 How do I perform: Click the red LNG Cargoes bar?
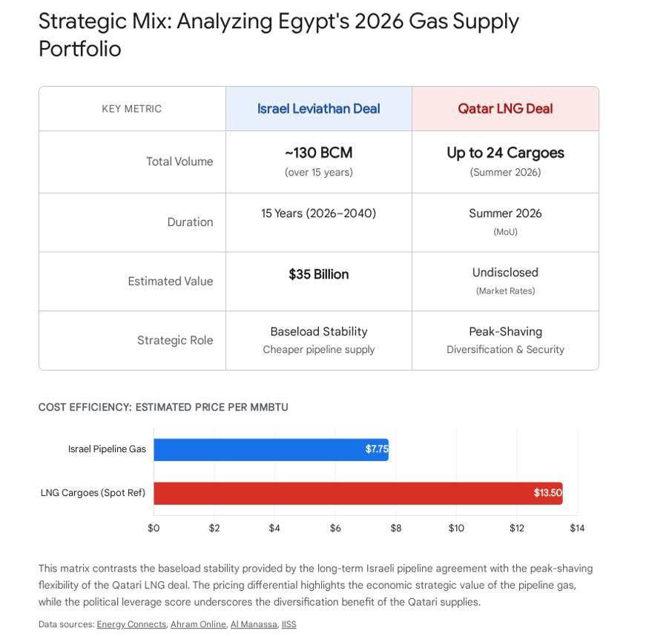(341, 493)
